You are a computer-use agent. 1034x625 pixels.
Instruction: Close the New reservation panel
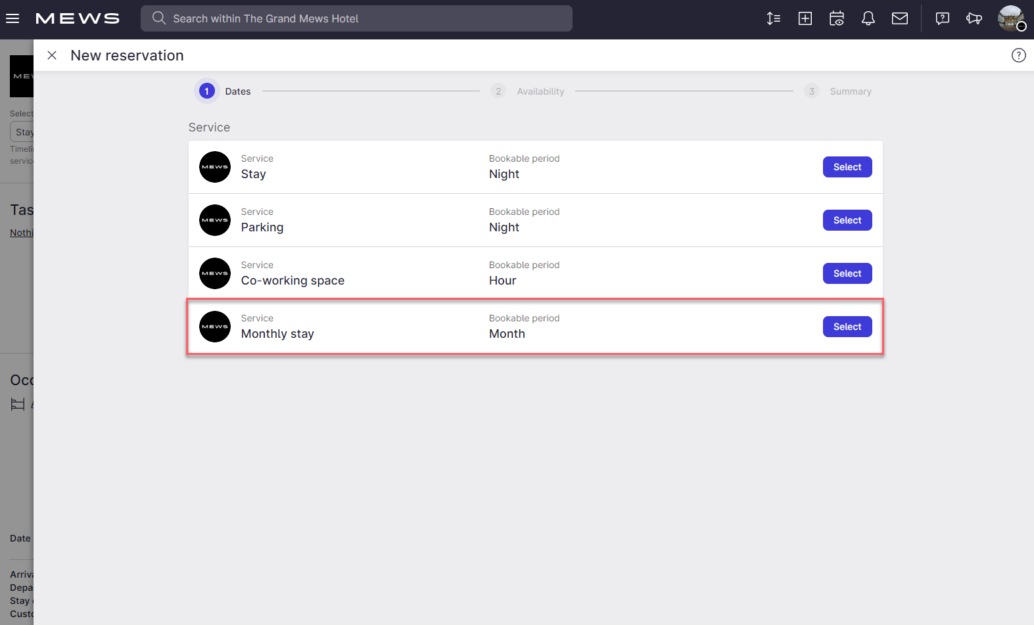coord(52,55)
